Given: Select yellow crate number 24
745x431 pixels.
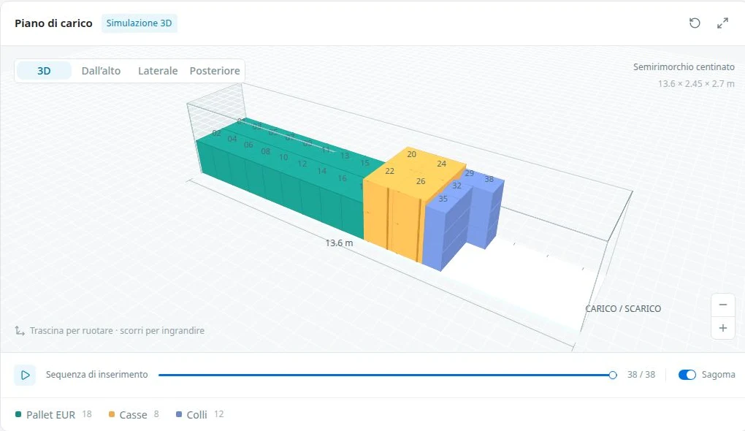Looking at the screenshot, I should click(x=441, y=164).
